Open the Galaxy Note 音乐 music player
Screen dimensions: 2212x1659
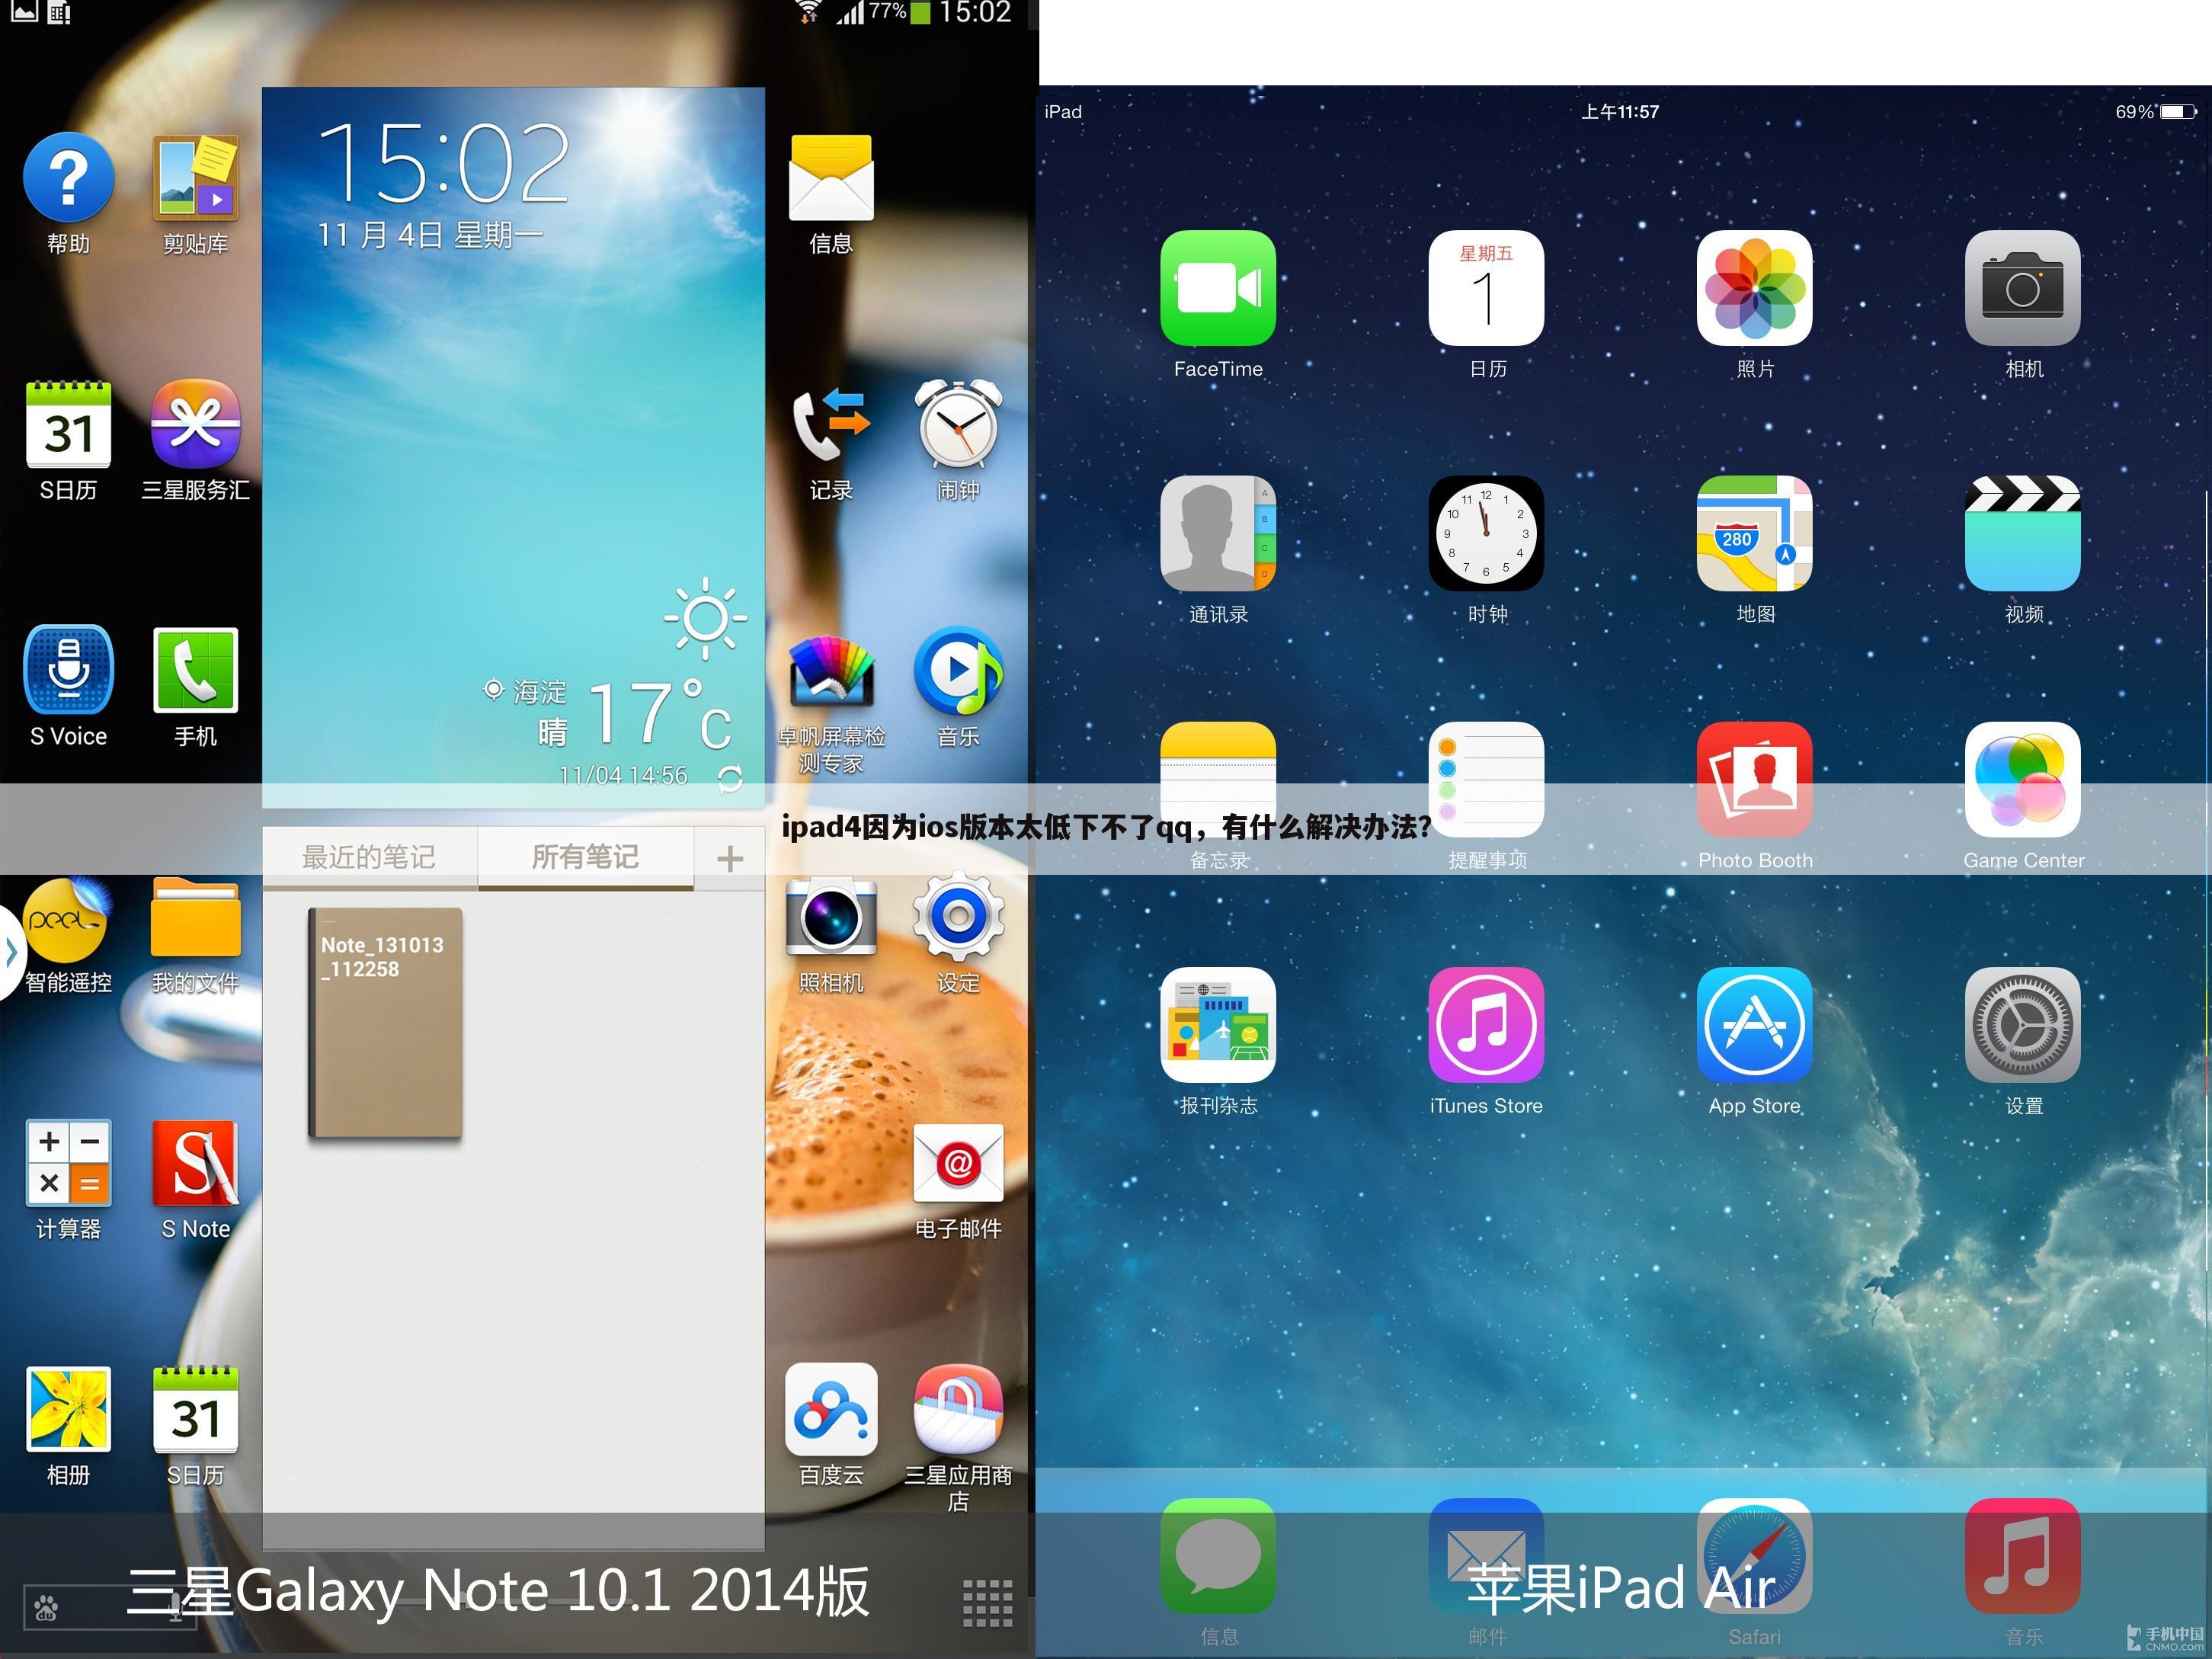click(958, 670)
